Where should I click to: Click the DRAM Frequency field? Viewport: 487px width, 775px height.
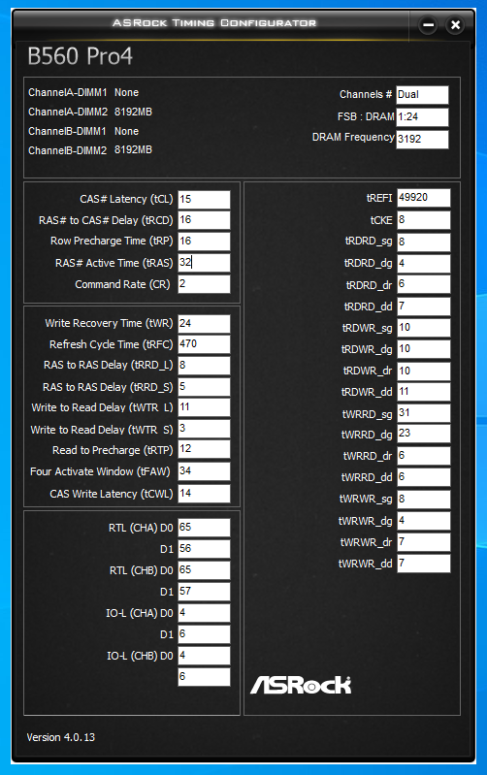(x=422, y=140)
